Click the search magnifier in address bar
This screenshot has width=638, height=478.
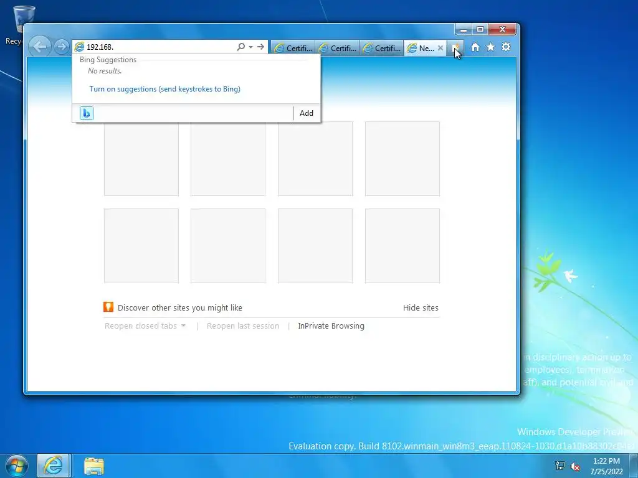point(241,47)
